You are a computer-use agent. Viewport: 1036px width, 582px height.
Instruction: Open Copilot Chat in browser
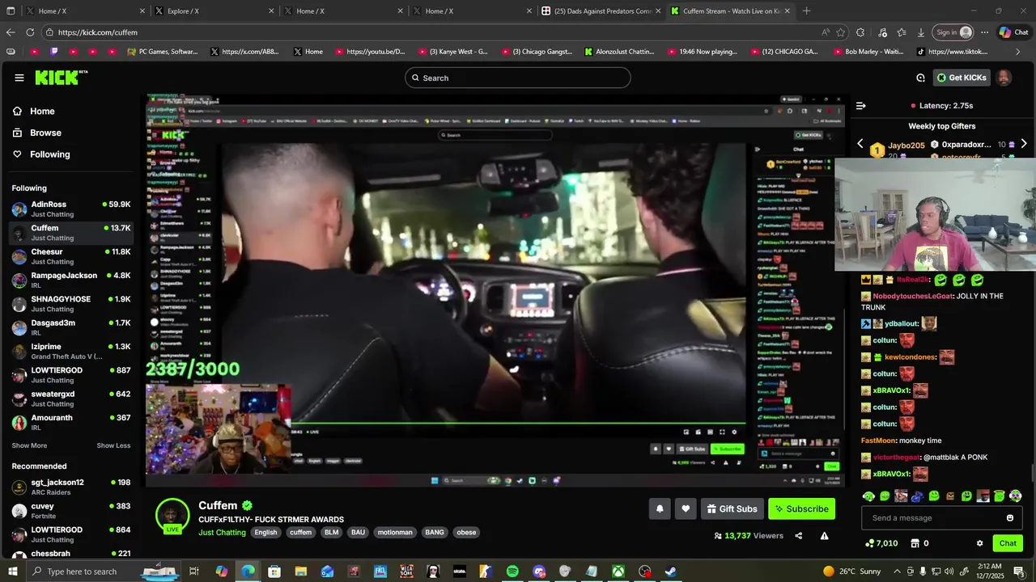[x=1013, y=32]
